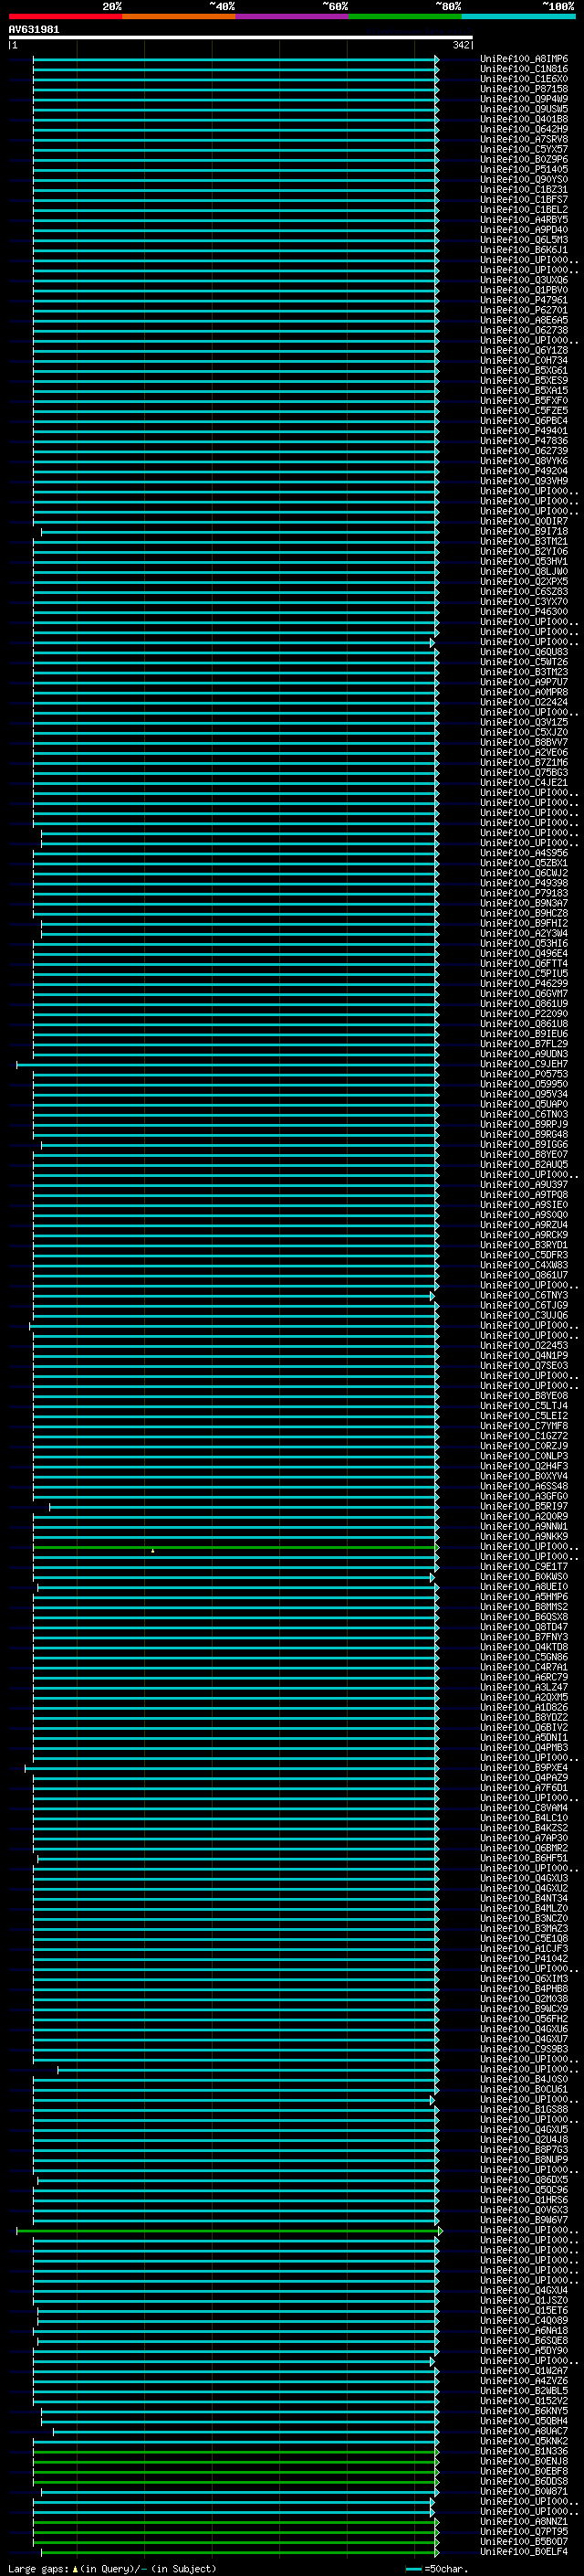Screen dimensions: 584x2576
Task: Click hit label UniRef100_A8UAC7
Action: 524,2430
